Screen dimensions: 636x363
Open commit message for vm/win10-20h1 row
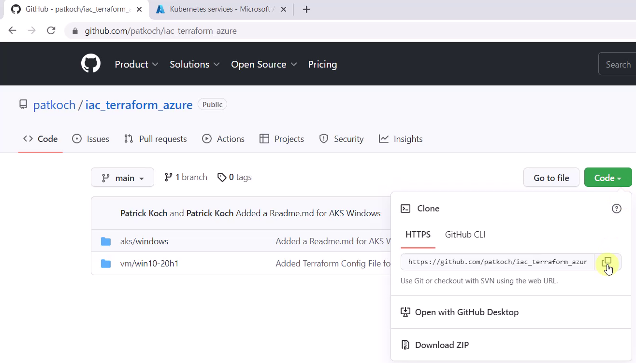click(333, 264)
